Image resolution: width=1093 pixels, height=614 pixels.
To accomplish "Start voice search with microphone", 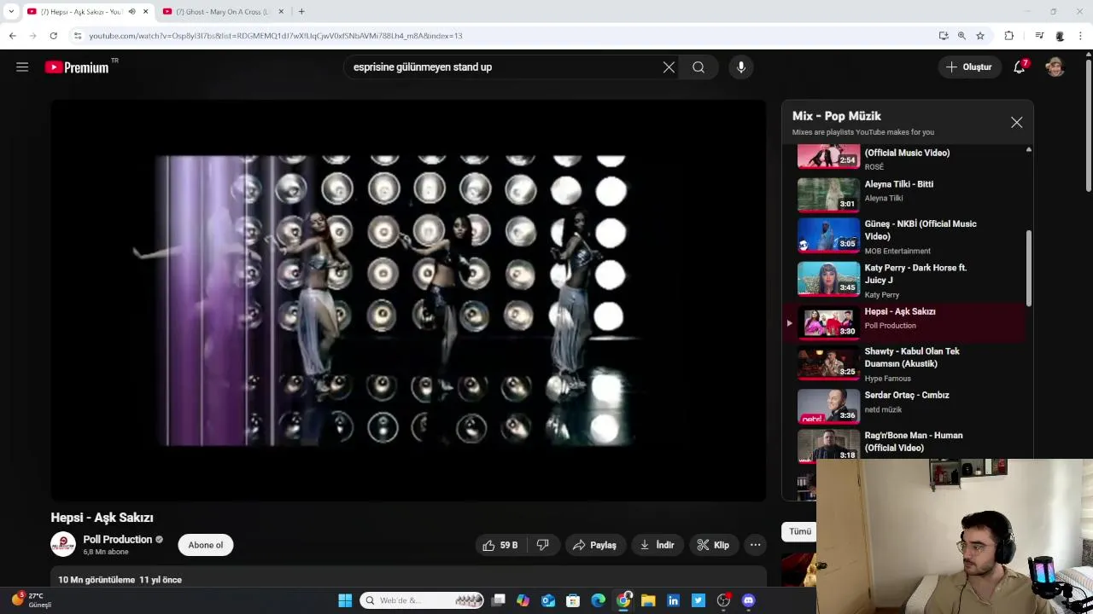I will click(741, 67).
